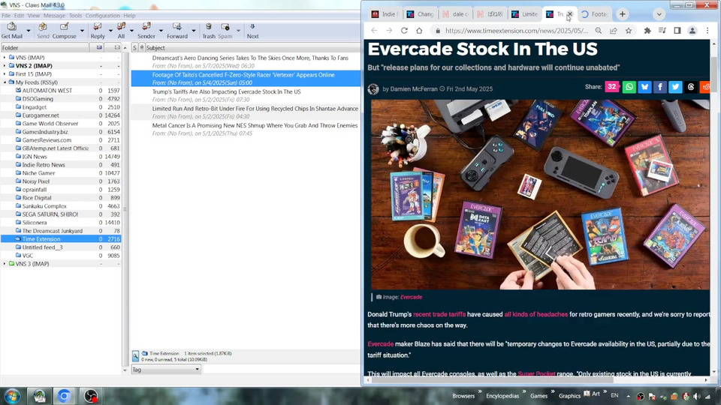Click the webpage horizontal scrollbar
This screenshot has height=405, width=721.
pos(492,380)
